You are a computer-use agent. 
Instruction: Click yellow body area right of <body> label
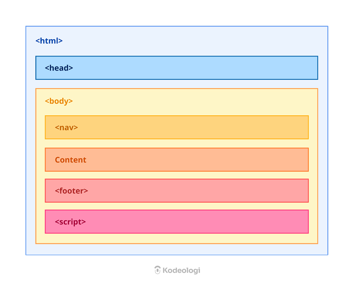tap(190, 101)
